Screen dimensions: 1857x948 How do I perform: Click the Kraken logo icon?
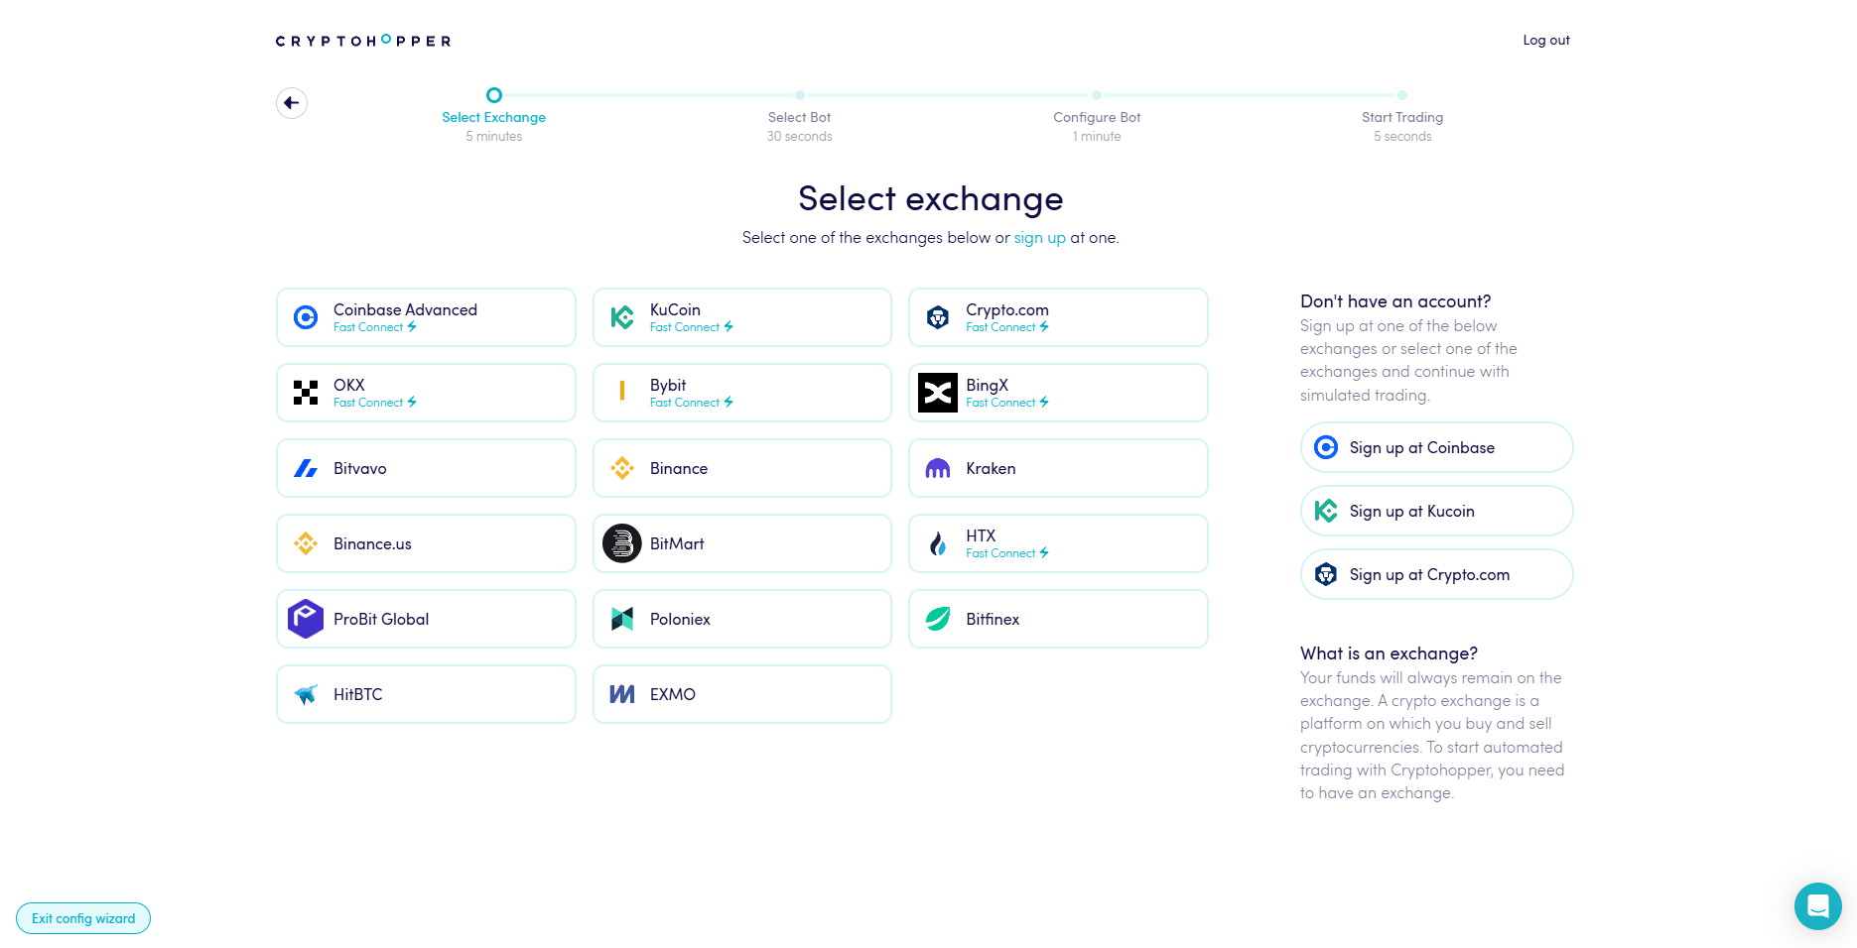(938, 468)
